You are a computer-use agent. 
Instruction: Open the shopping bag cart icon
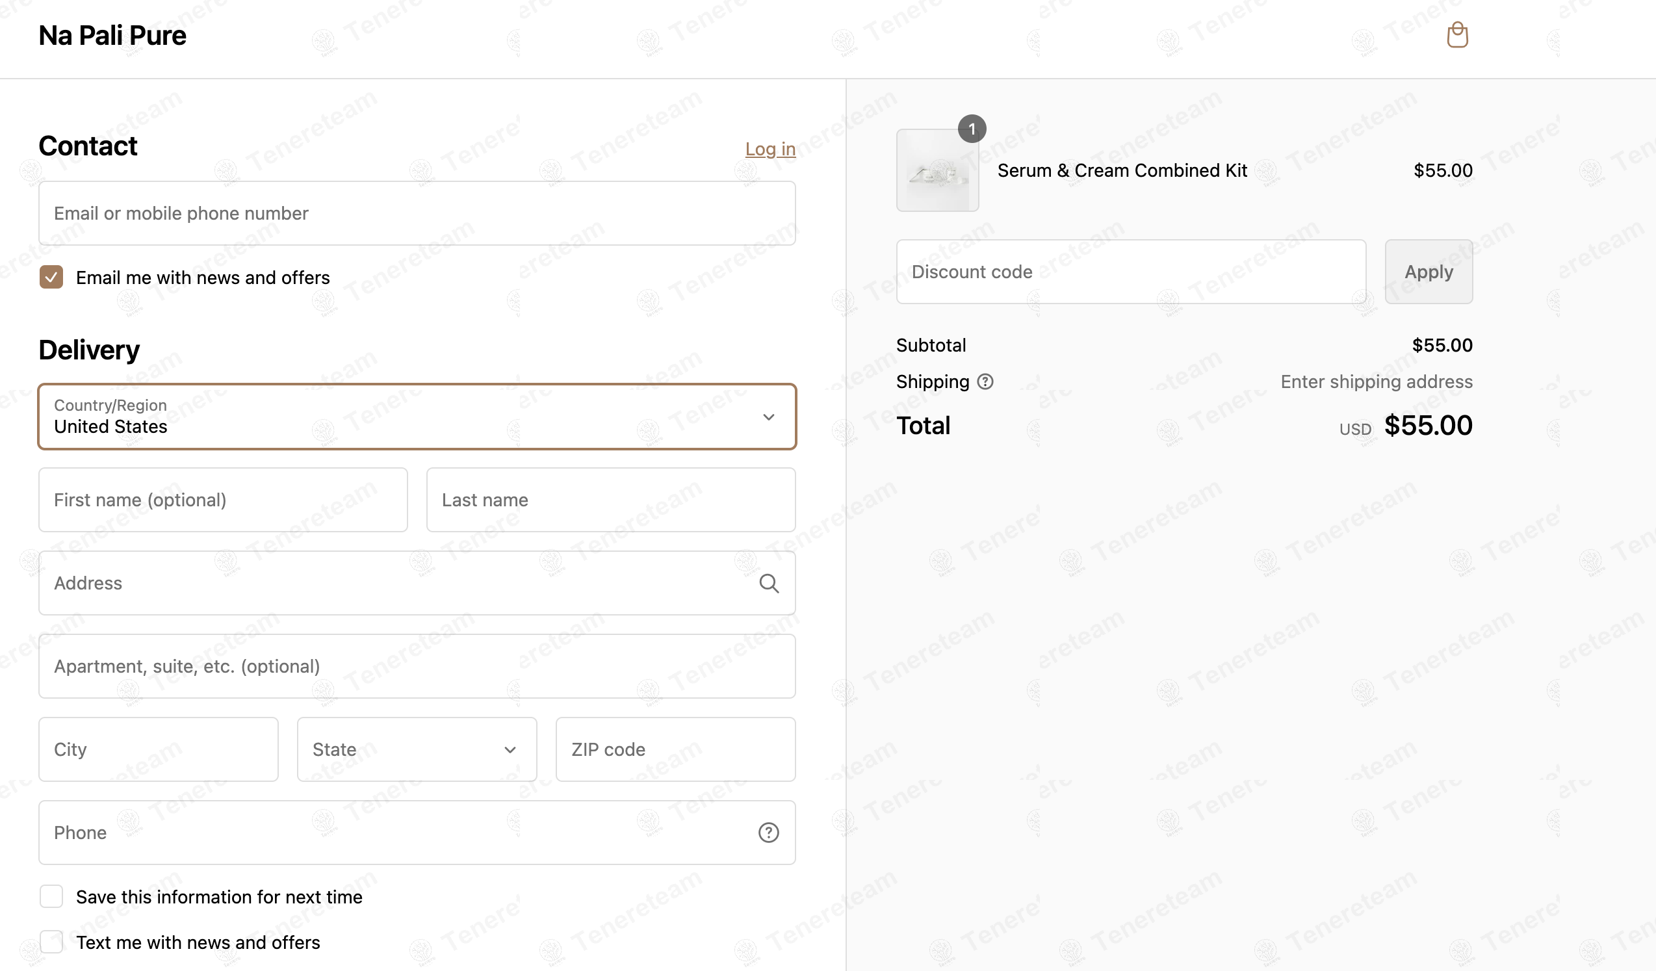(x=1457, y=35)
